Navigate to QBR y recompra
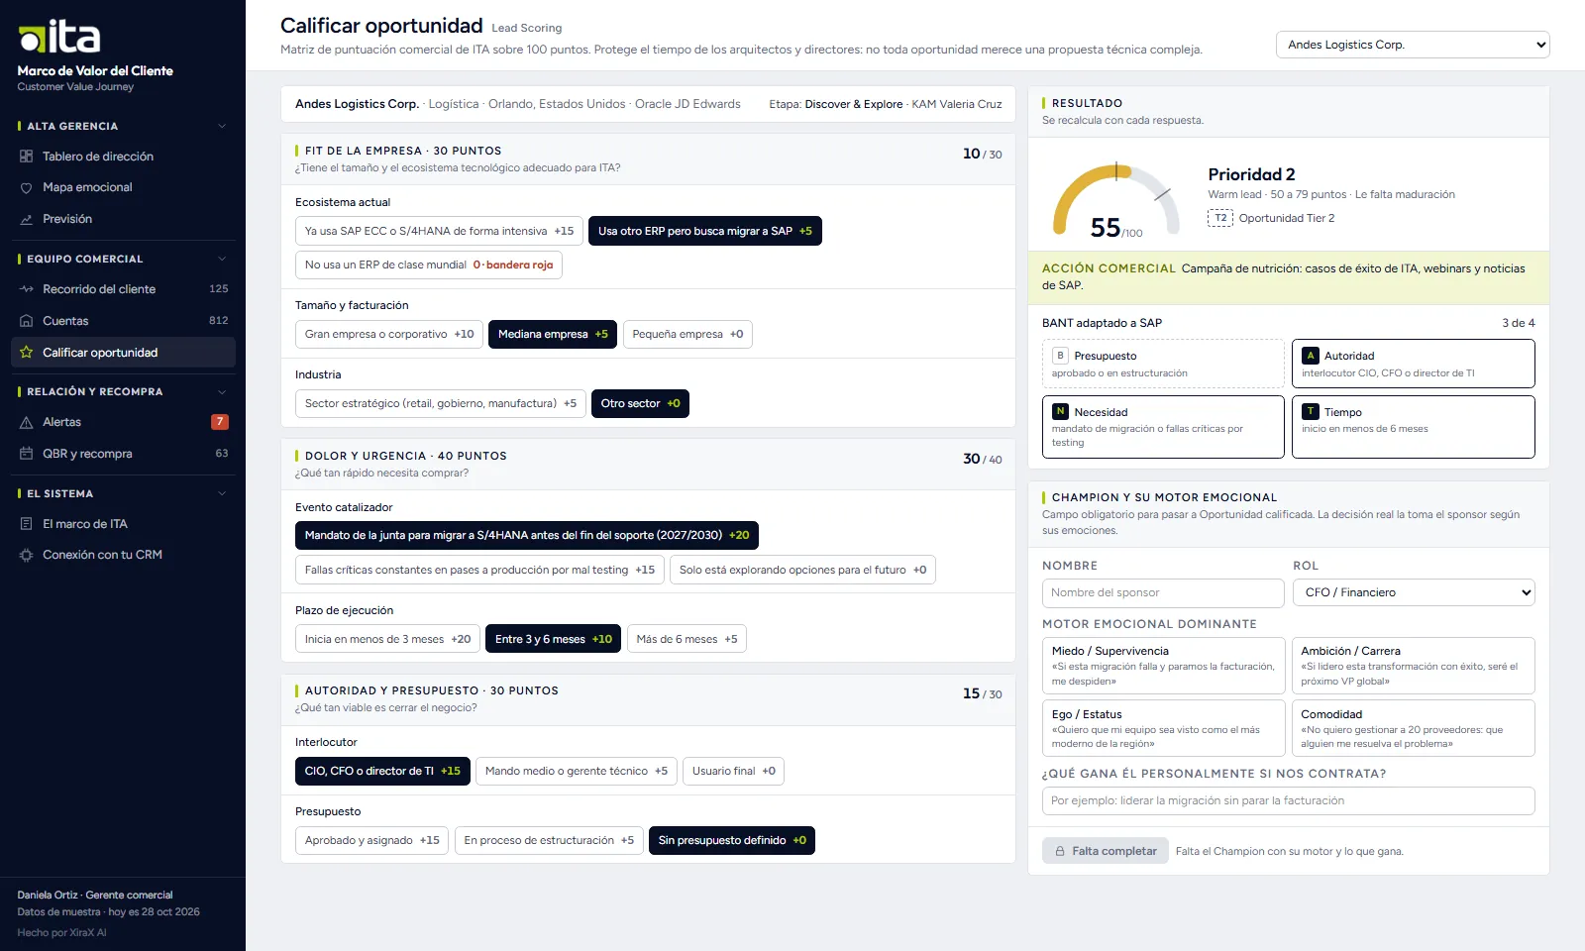1585x951 pixels. [123, 454]
